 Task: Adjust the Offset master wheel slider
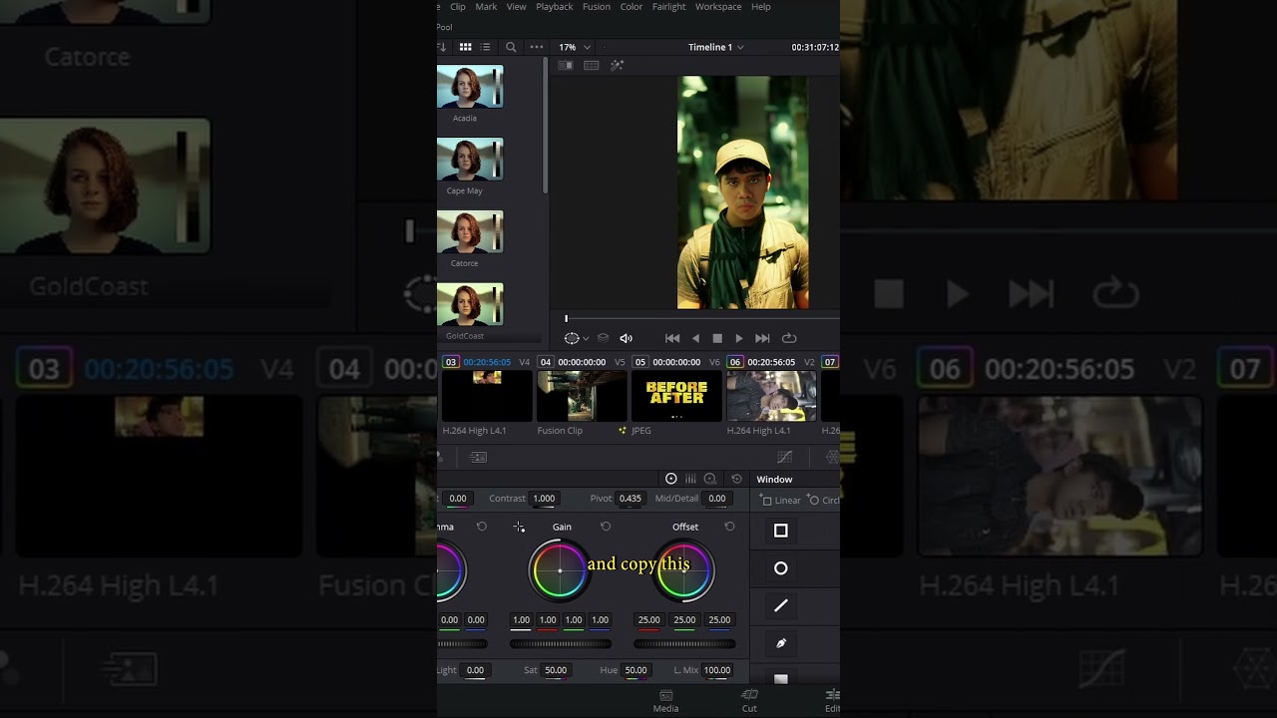point(684,644)
